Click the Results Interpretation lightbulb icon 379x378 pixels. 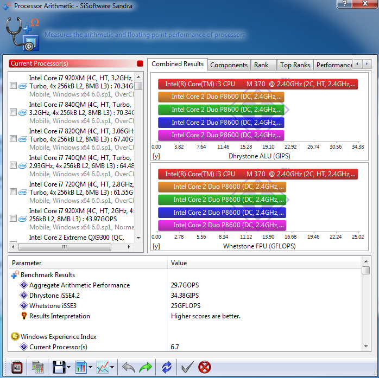point(24,316)
